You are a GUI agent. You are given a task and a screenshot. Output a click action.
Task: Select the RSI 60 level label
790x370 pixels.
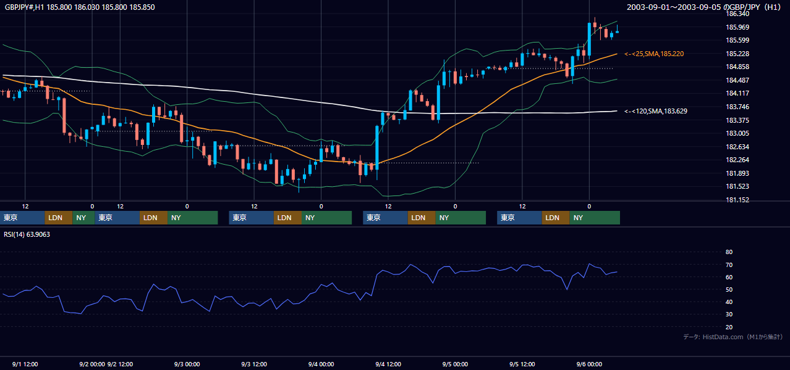pos(729,277)
